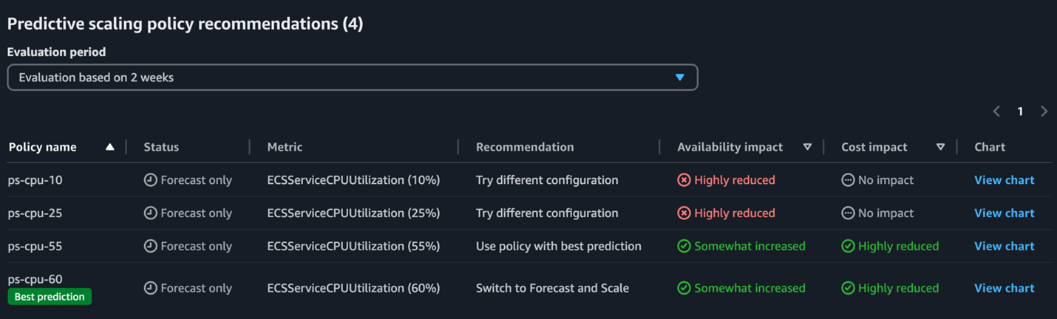Go to previous page of recommendations
The width and height of the screenshot is (1057, 319).
coord(996,112)
